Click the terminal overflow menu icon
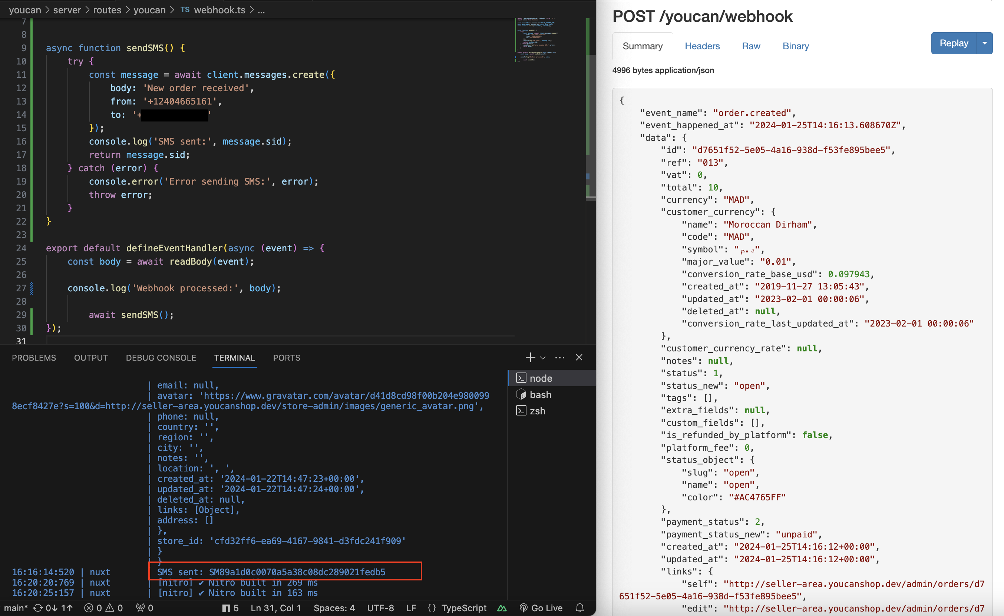The image size is (1004, 616). (x=560, y=357)
